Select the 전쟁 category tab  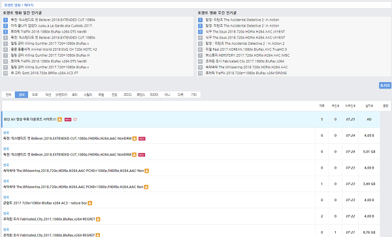click(114, 94)
